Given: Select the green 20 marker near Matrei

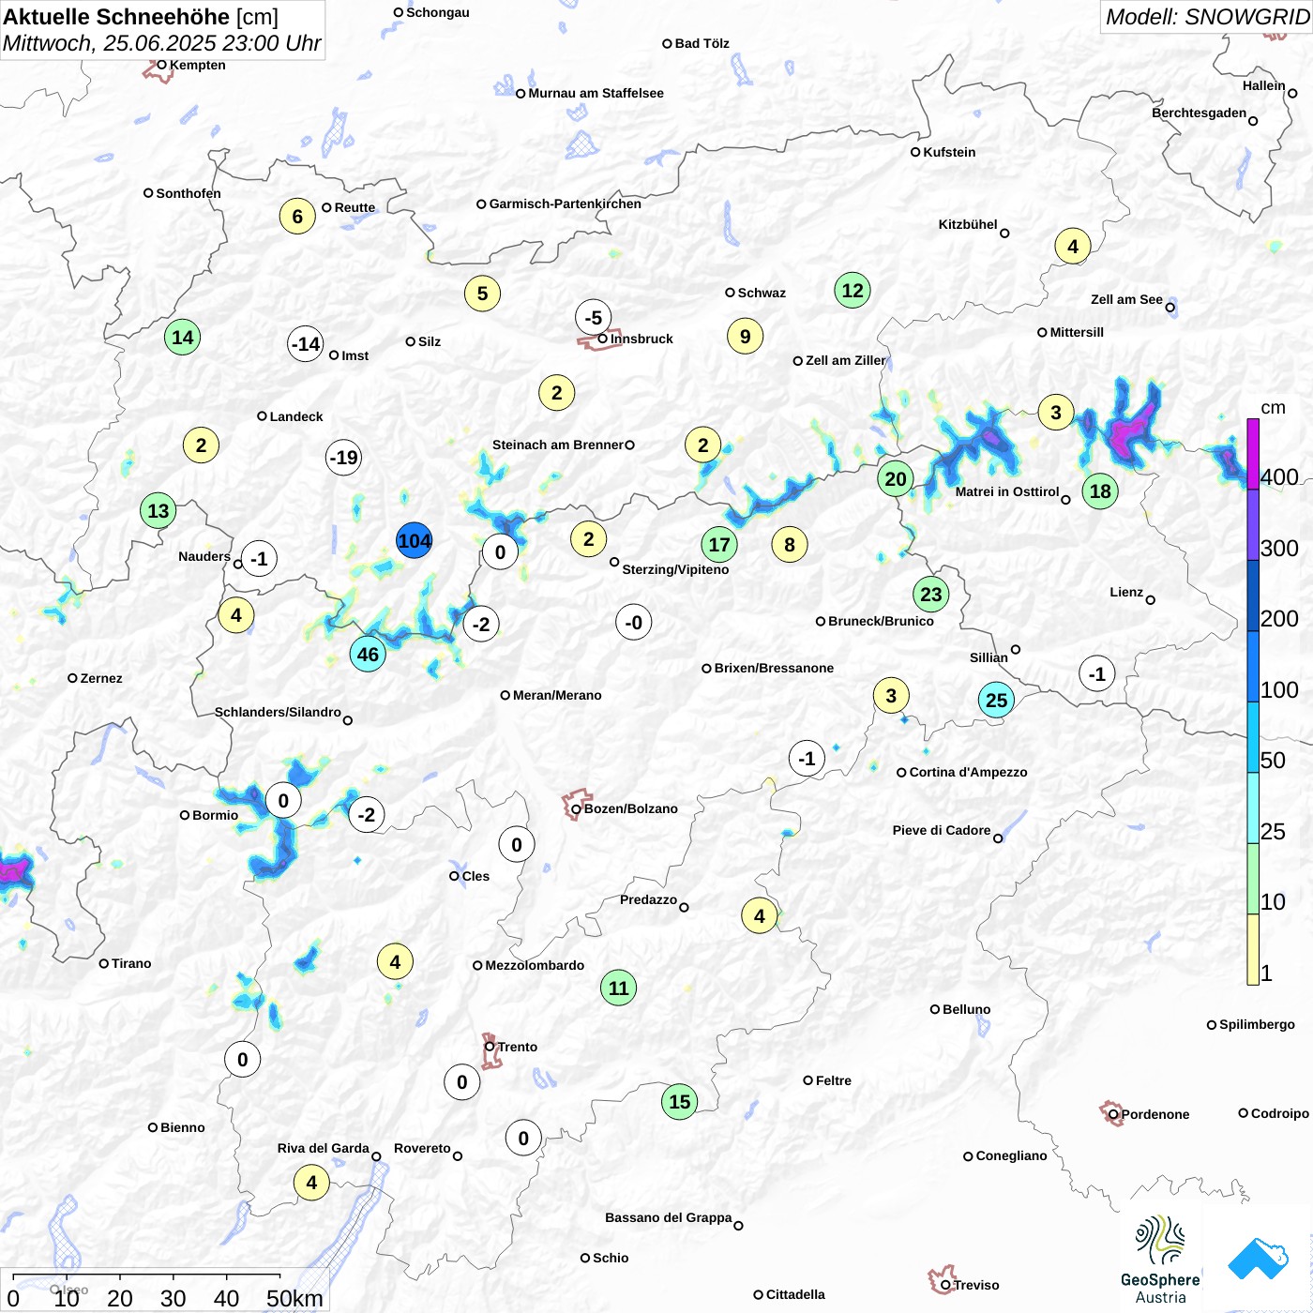Looking at the screenshot, I should click(896, 479).
